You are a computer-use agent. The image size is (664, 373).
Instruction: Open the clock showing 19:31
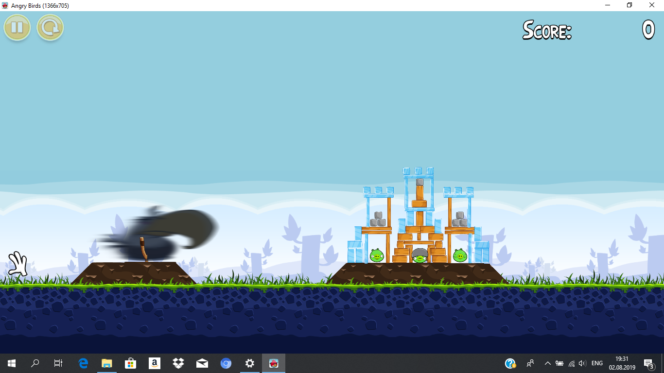coord(622,363)
